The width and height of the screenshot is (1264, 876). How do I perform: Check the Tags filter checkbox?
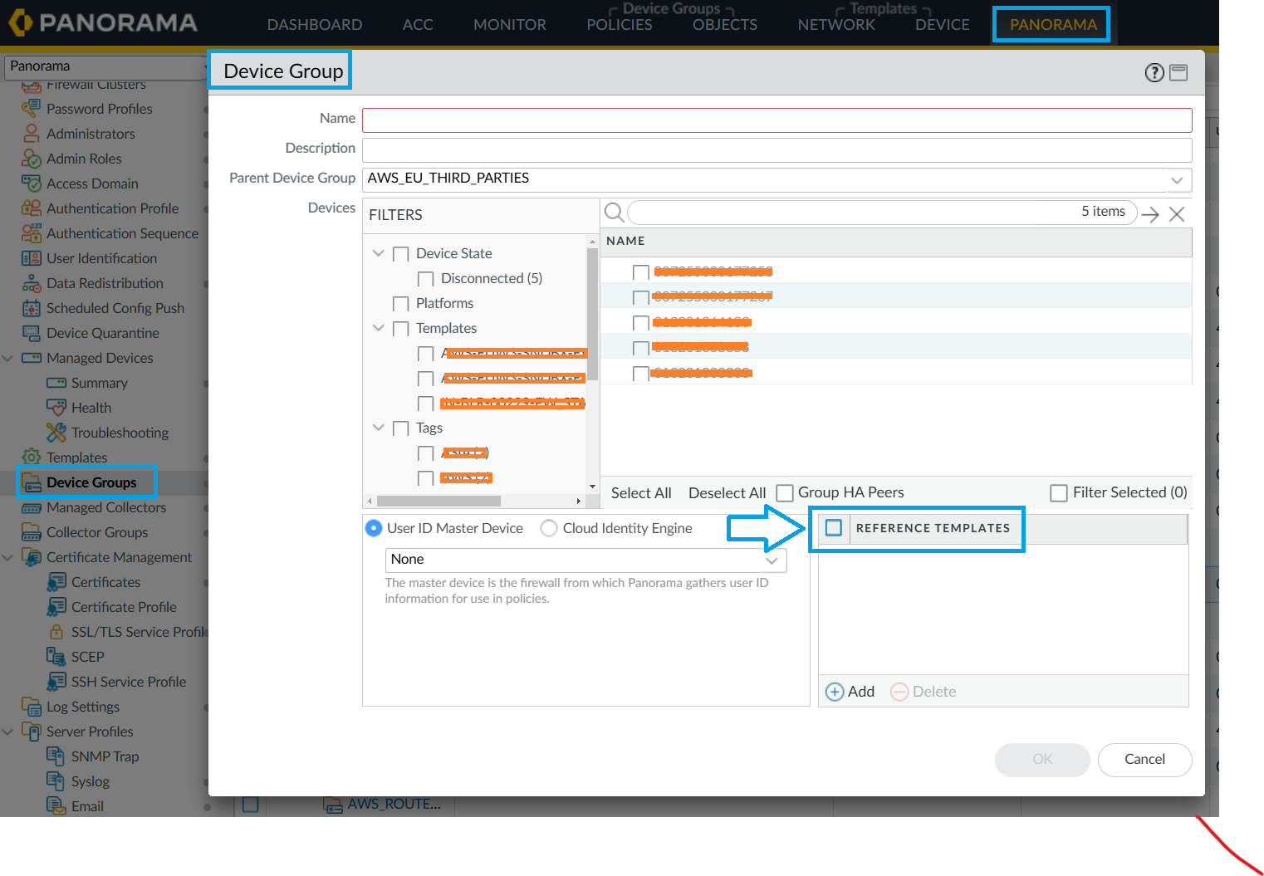point(400,428)
